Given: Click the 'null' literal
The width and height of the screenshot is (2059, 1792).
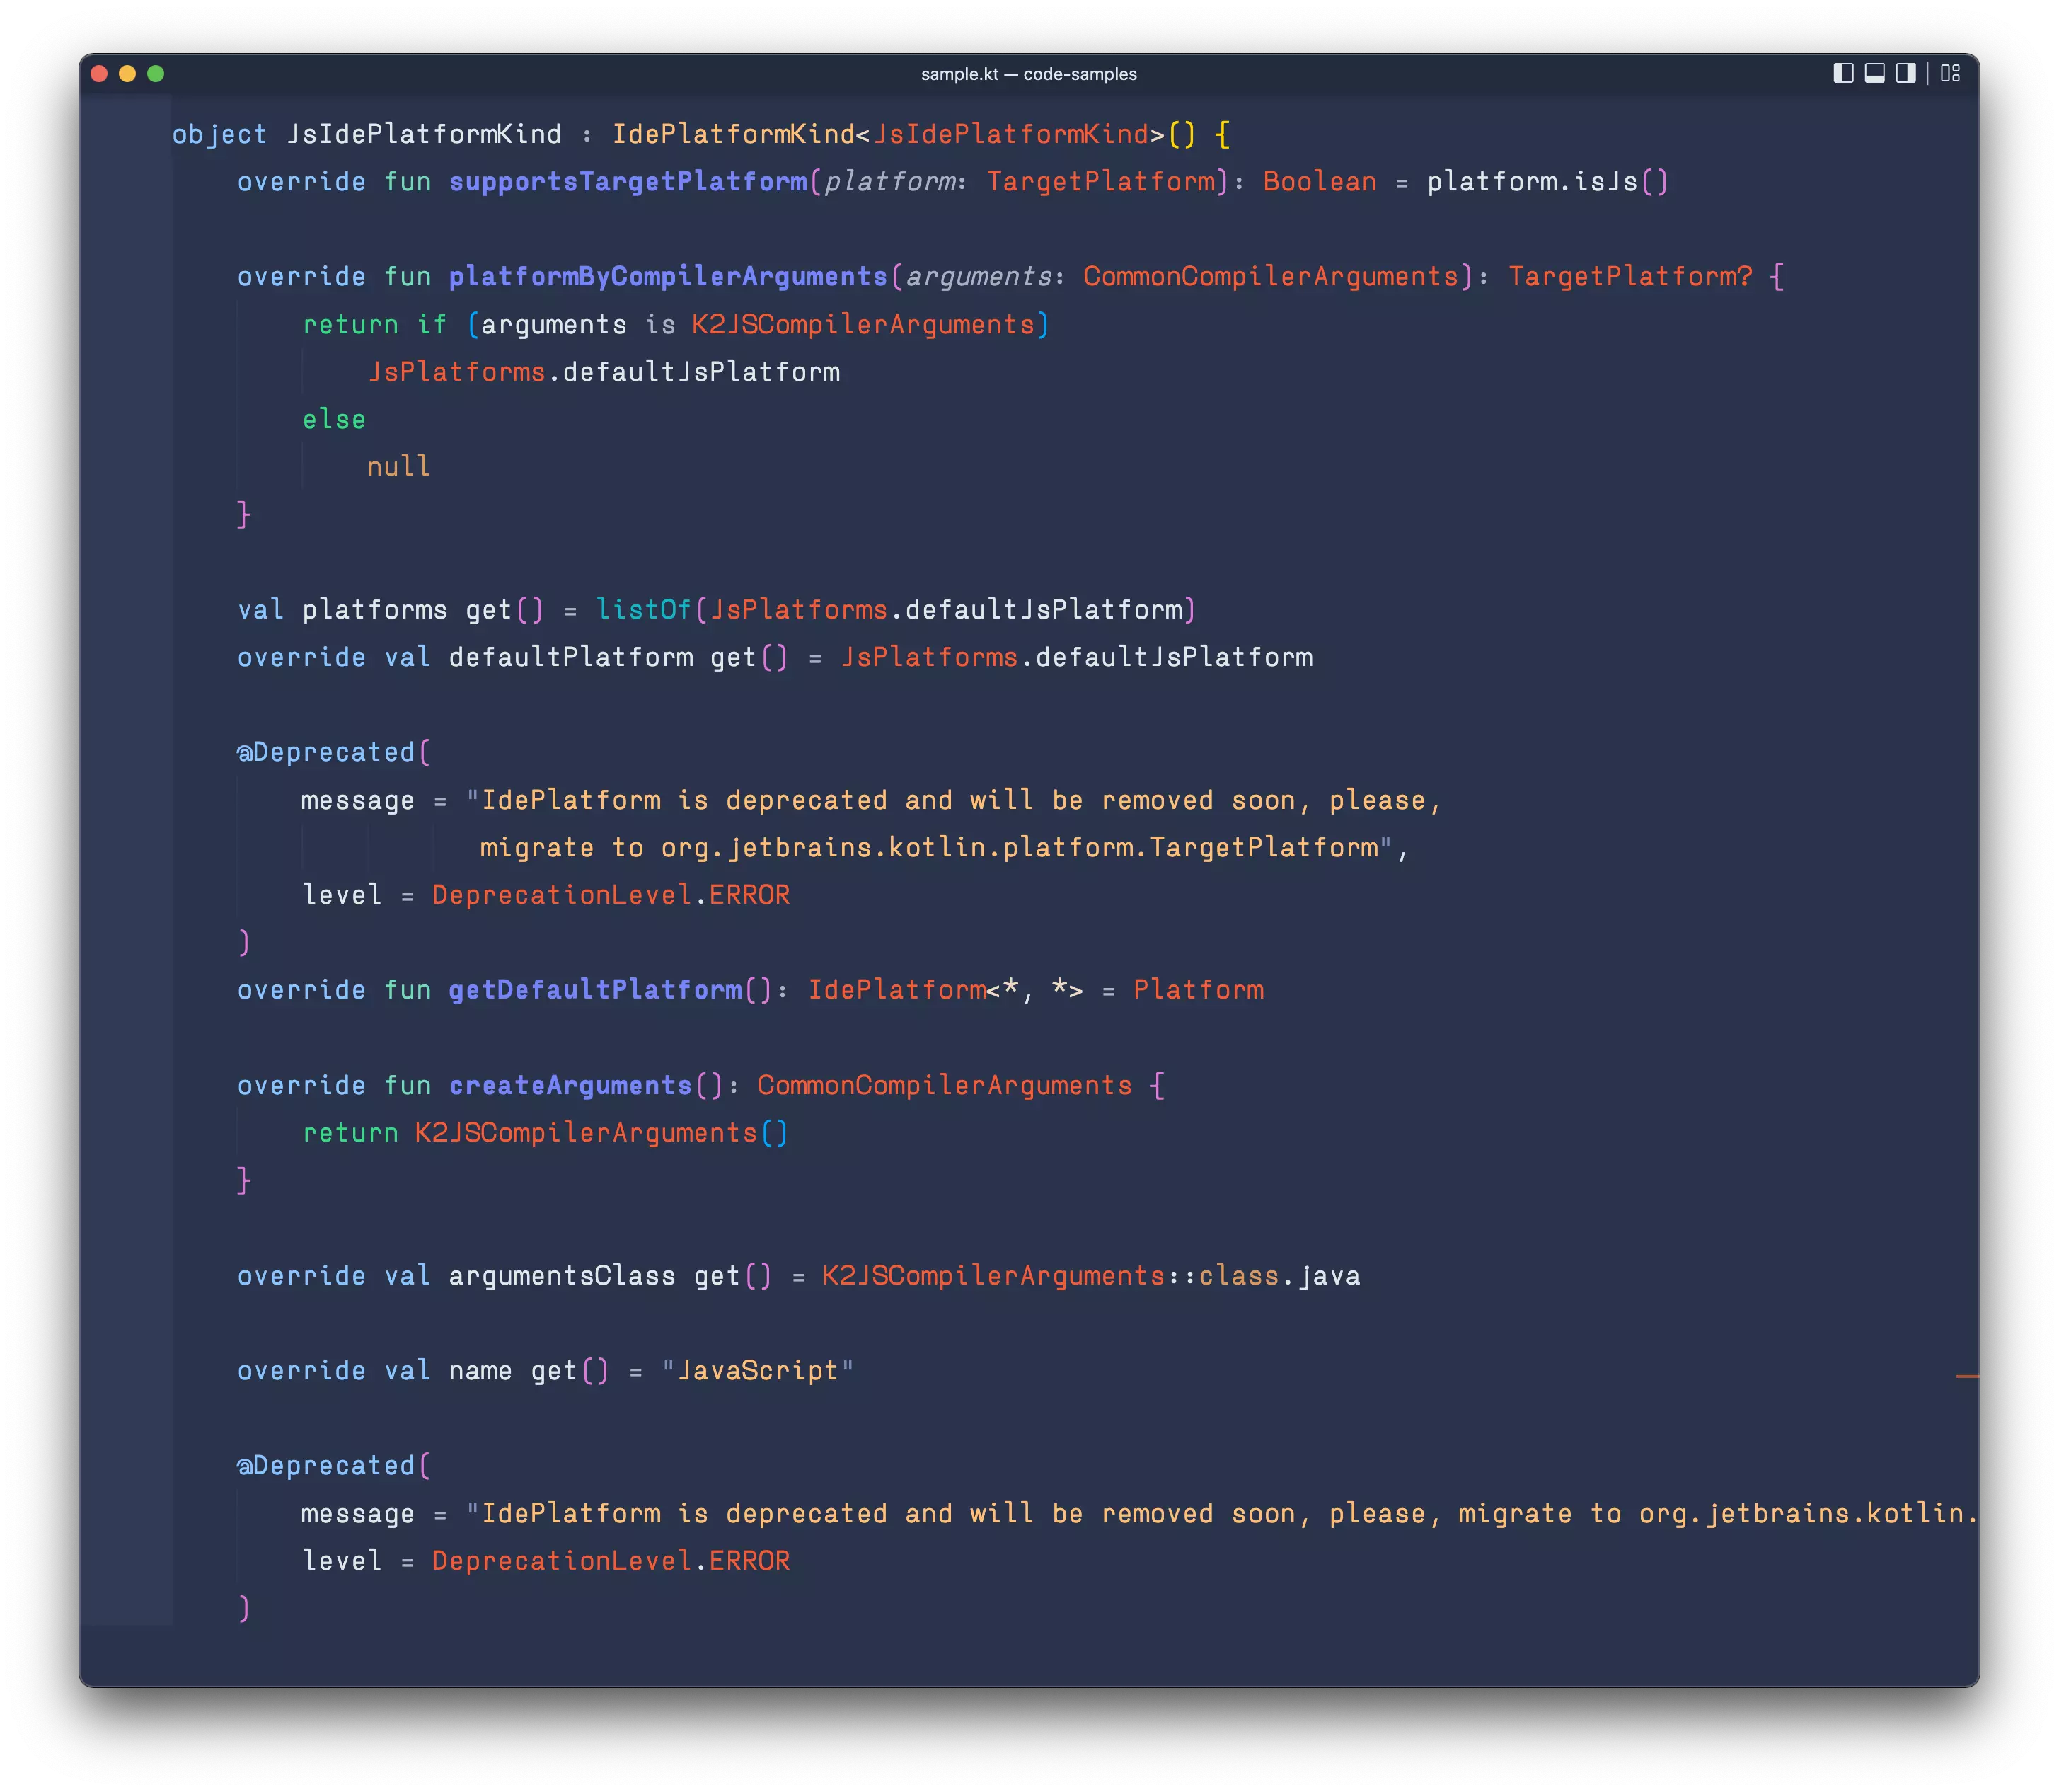Looking at the screenshot, I should (x=399, y=466).
